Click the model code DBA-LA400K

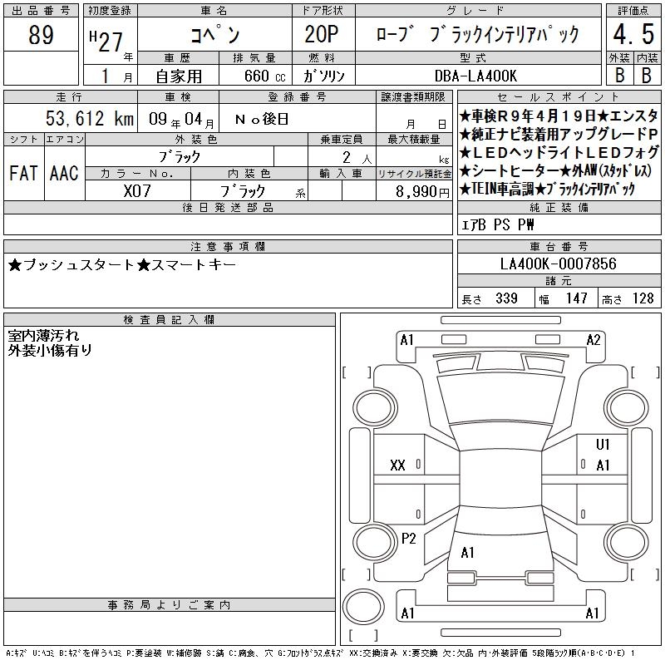pos(475,76)
